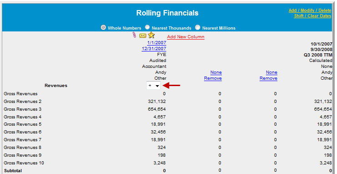The image size is (337, 174).
Task: Click the paperclip attachment icon
Action: (134, 35)
